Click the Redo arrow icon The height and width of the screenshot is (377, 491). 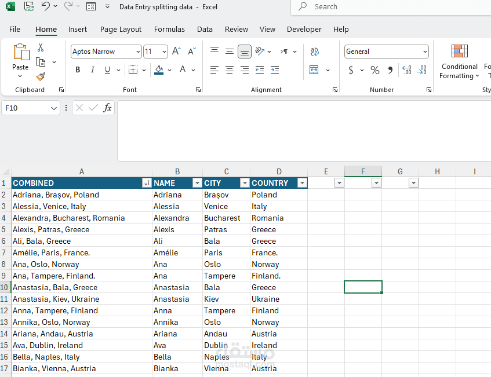[x=68, y=6]
